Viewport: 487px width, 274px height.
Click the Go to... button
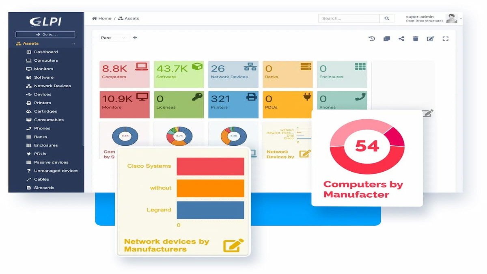(x=45, y=35)
